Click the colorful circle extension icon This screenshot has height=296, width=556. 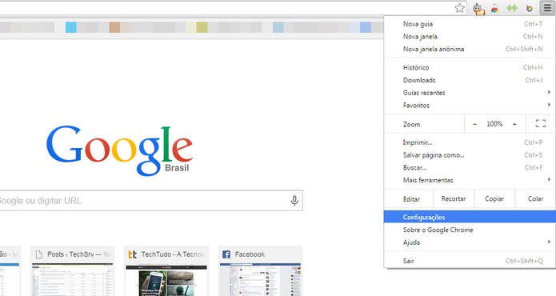tap(530, 8)
